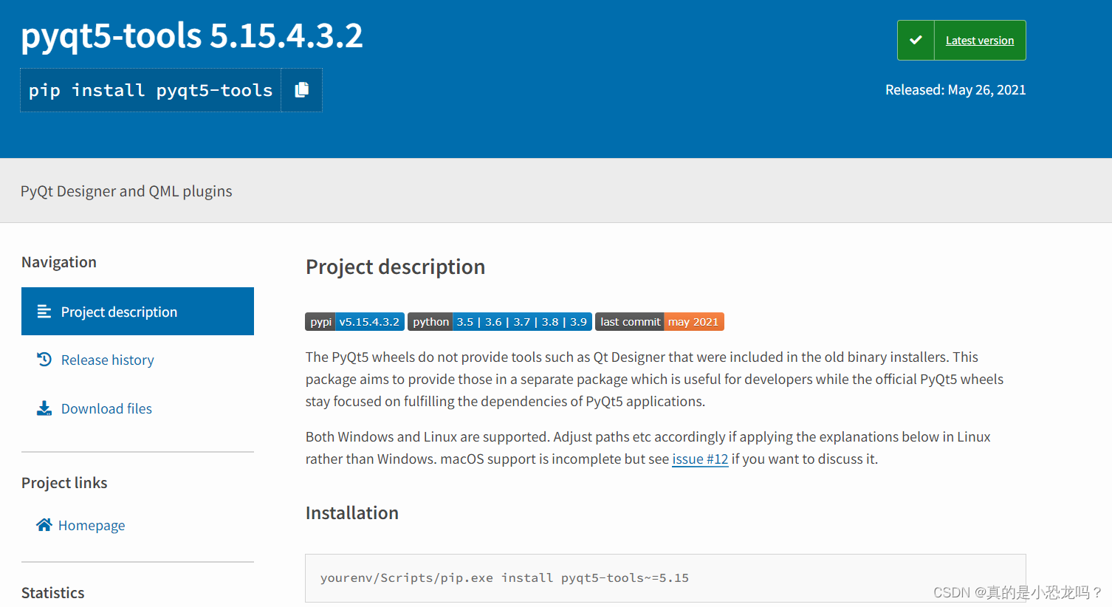The image size is (1112, 607).
Task: Open the Project description navigation tab
Action: coord(137,312)
